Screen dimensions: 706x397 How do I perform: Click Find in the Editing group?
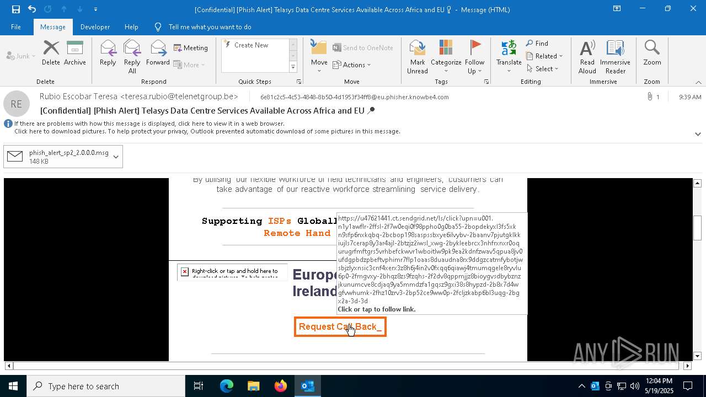pos(537,44)
